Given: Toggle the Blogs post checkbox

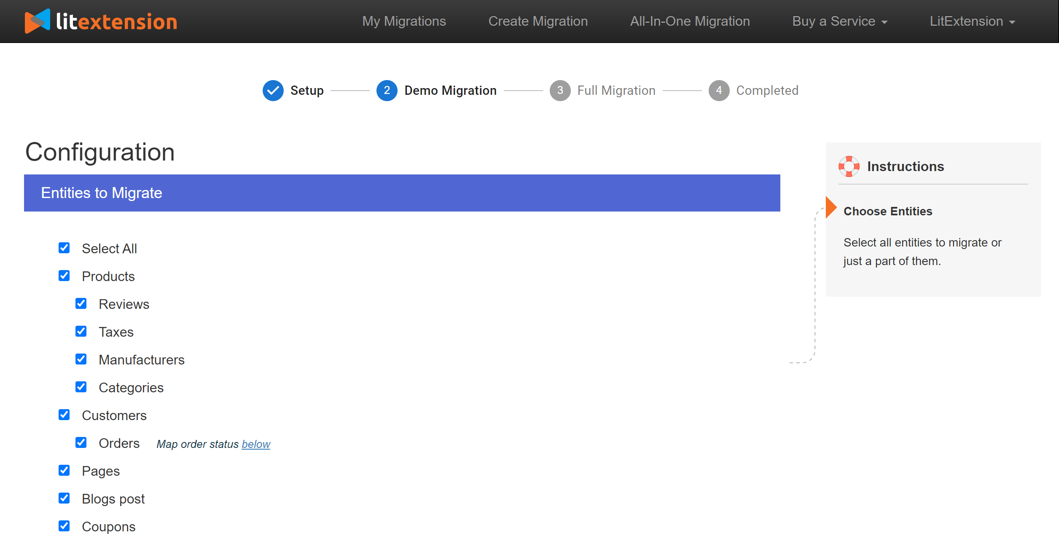Looking at the screenshot, I should 64,498.
